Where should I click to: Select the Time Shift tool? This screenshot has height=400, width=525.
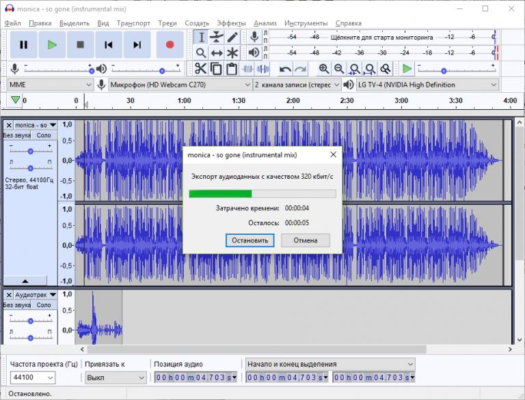[x=217, y=53]
